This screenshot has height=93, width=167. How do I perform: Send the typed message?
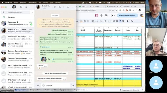pyautogui.click(x=73, y=86)
